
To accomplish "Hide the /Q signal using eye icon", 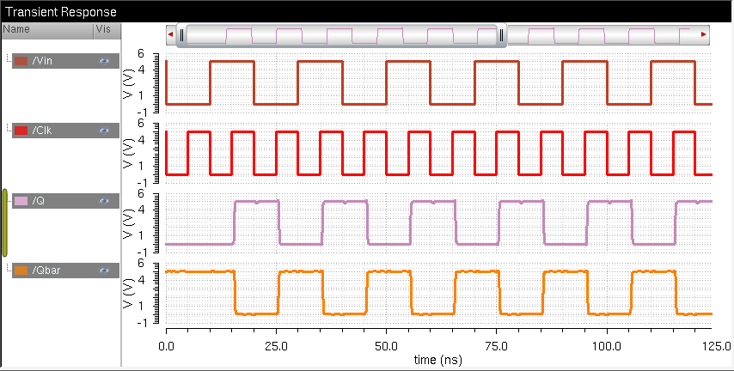I will point(104,201).
